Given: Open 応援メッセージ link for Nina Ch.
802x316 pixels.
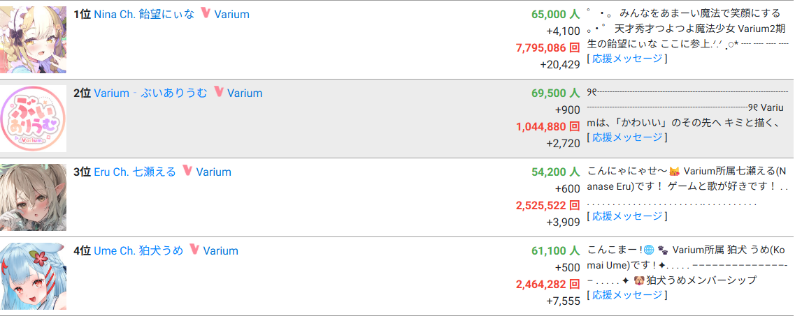Looking at the screenshot, I should (x=627, y=59).
